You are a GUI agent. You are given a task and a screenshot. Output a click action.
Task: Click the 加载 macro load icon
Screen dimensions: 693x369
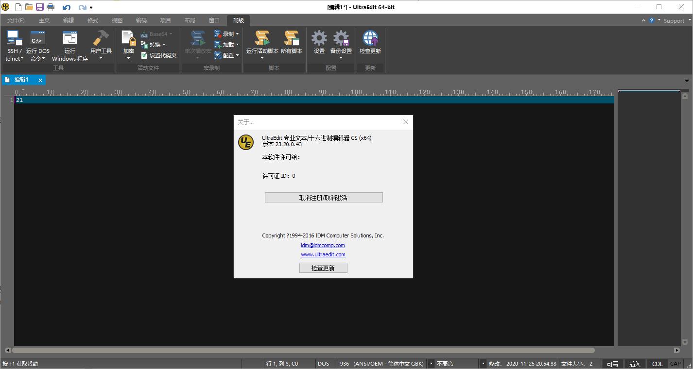click(x=218, y=45)
